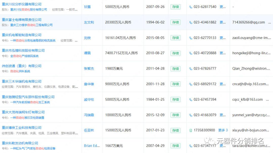The image size is (273, 153).
Task: Expand 更多 3 next to 17358300900
Action: [x=223, y=130]
